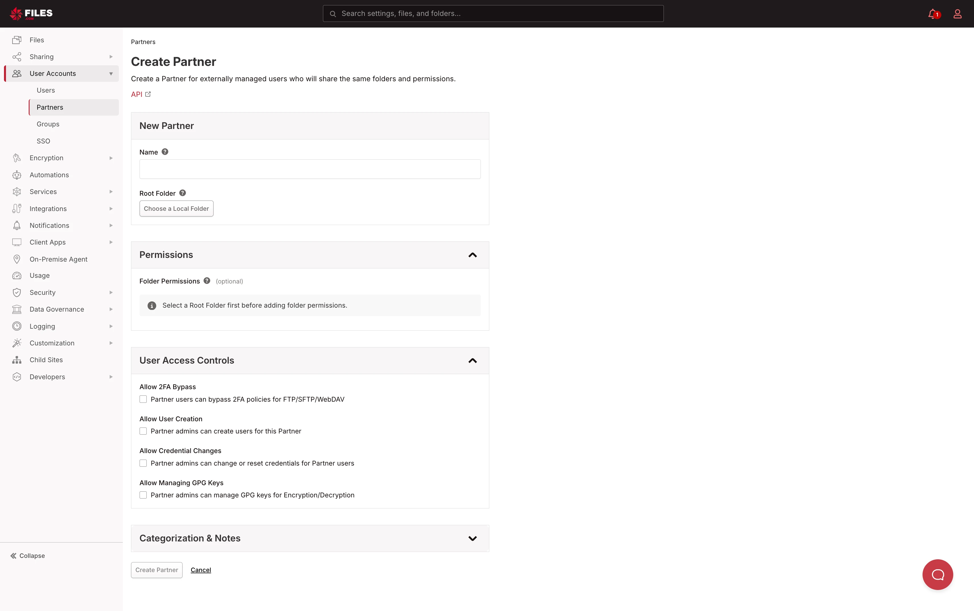This screenshot has height=611, width=974.
Task: Click the Encryption key icon
Action: (16, 158)
